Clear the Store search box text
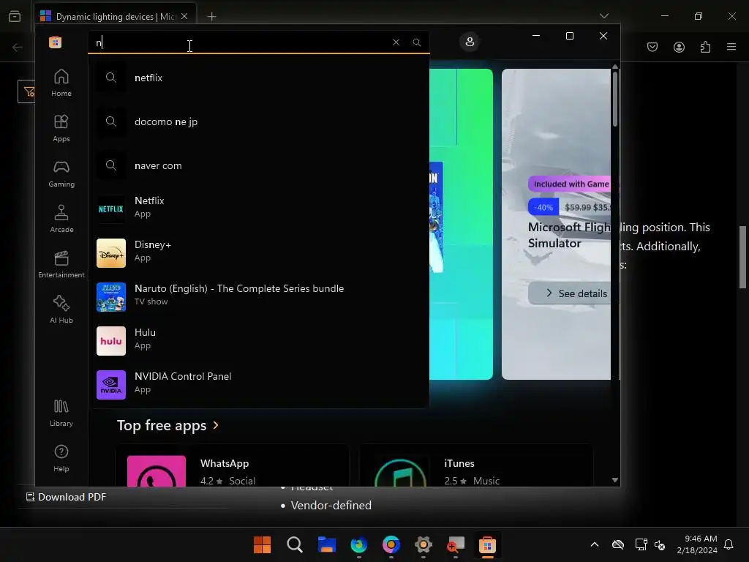 (396, 42)
